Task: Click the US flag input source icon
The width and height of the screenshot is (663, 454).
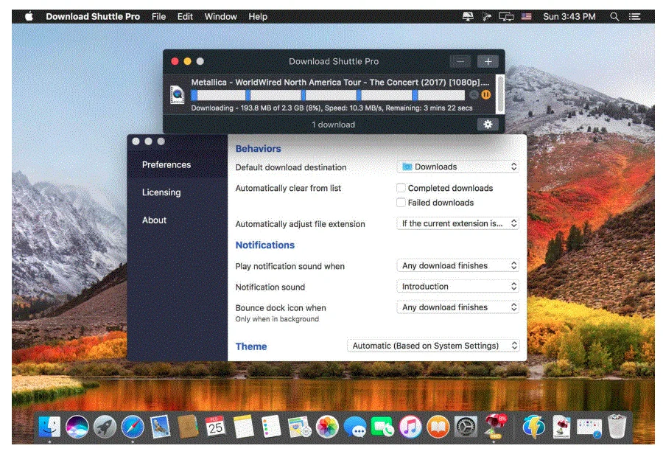Action: [x=526, y=16]
